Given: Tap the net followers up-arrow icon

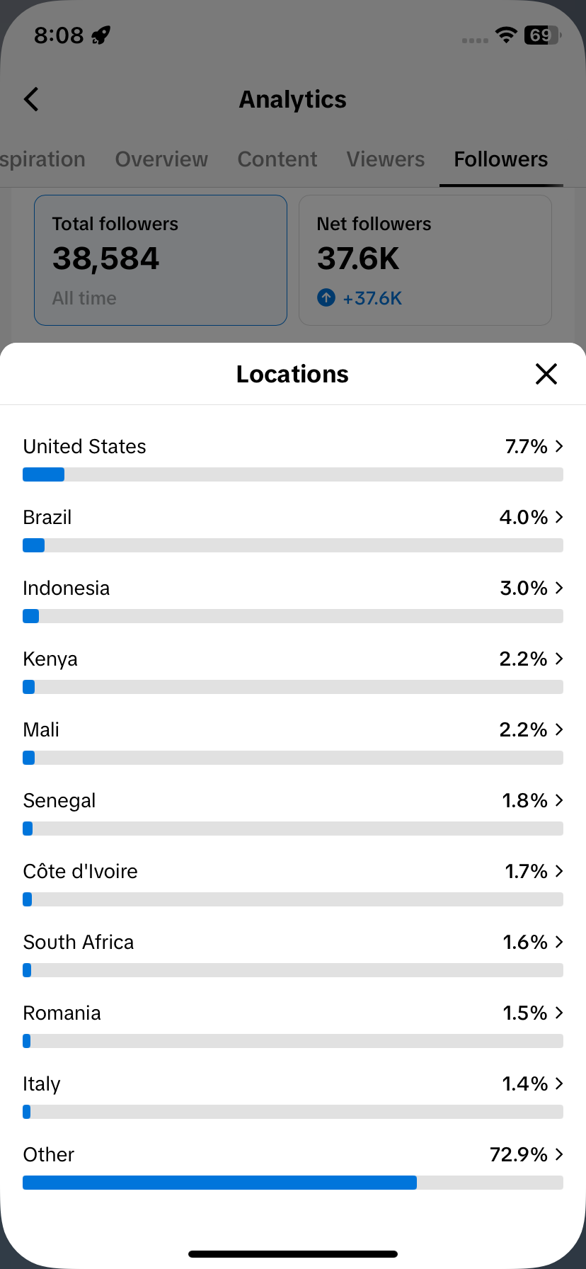Looking at the screenshot, I should click(326, 298).
